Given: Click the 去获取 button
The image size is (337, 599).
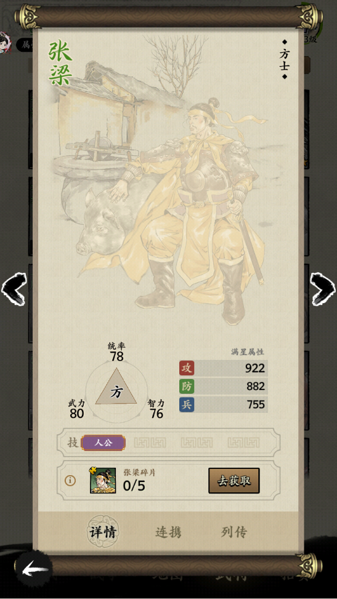Looking at the screenshot, I should [x=234, y=481].
